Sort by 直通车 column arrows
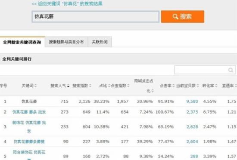This screenshot has height=160, width=237. click(236, 86)
